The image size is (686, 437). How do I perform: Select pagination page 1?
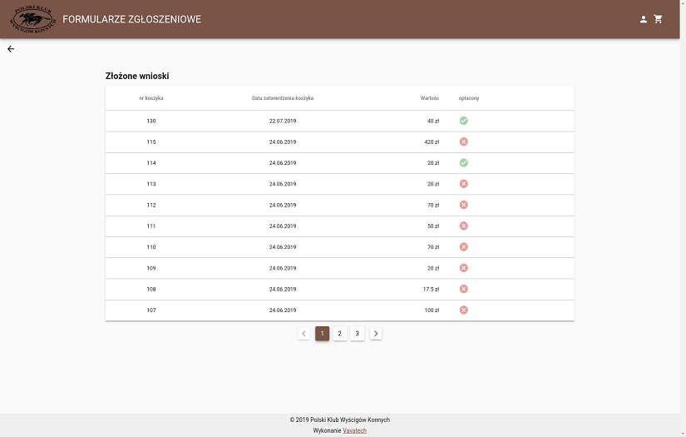click(323, 334)
